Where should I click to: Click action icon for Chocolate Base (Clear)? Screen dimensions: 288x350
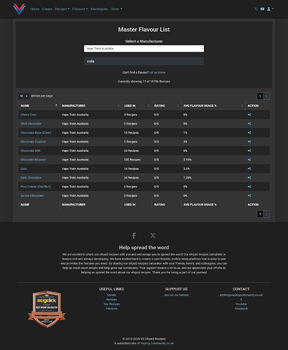pos(249,132)
